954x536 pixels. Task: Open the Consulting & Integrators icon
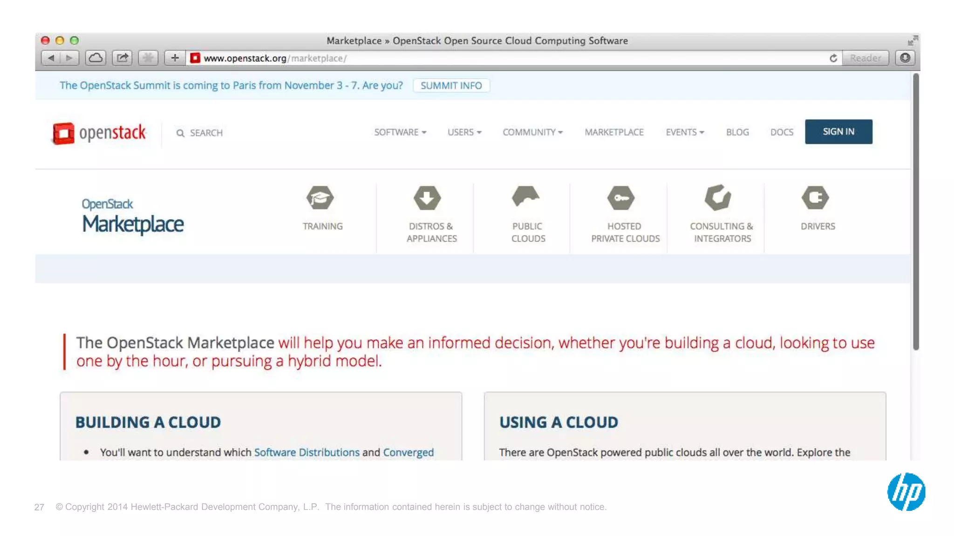click(x=718, y=198)
